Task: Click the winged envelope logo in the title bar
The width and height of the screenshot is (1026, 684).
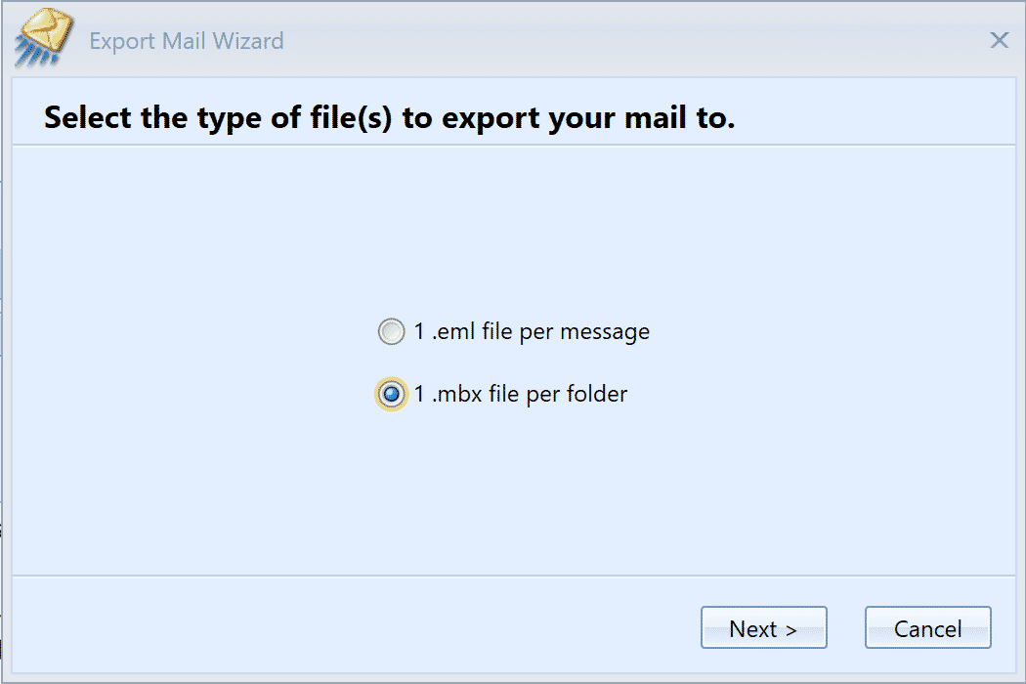Action: [44, 38]
